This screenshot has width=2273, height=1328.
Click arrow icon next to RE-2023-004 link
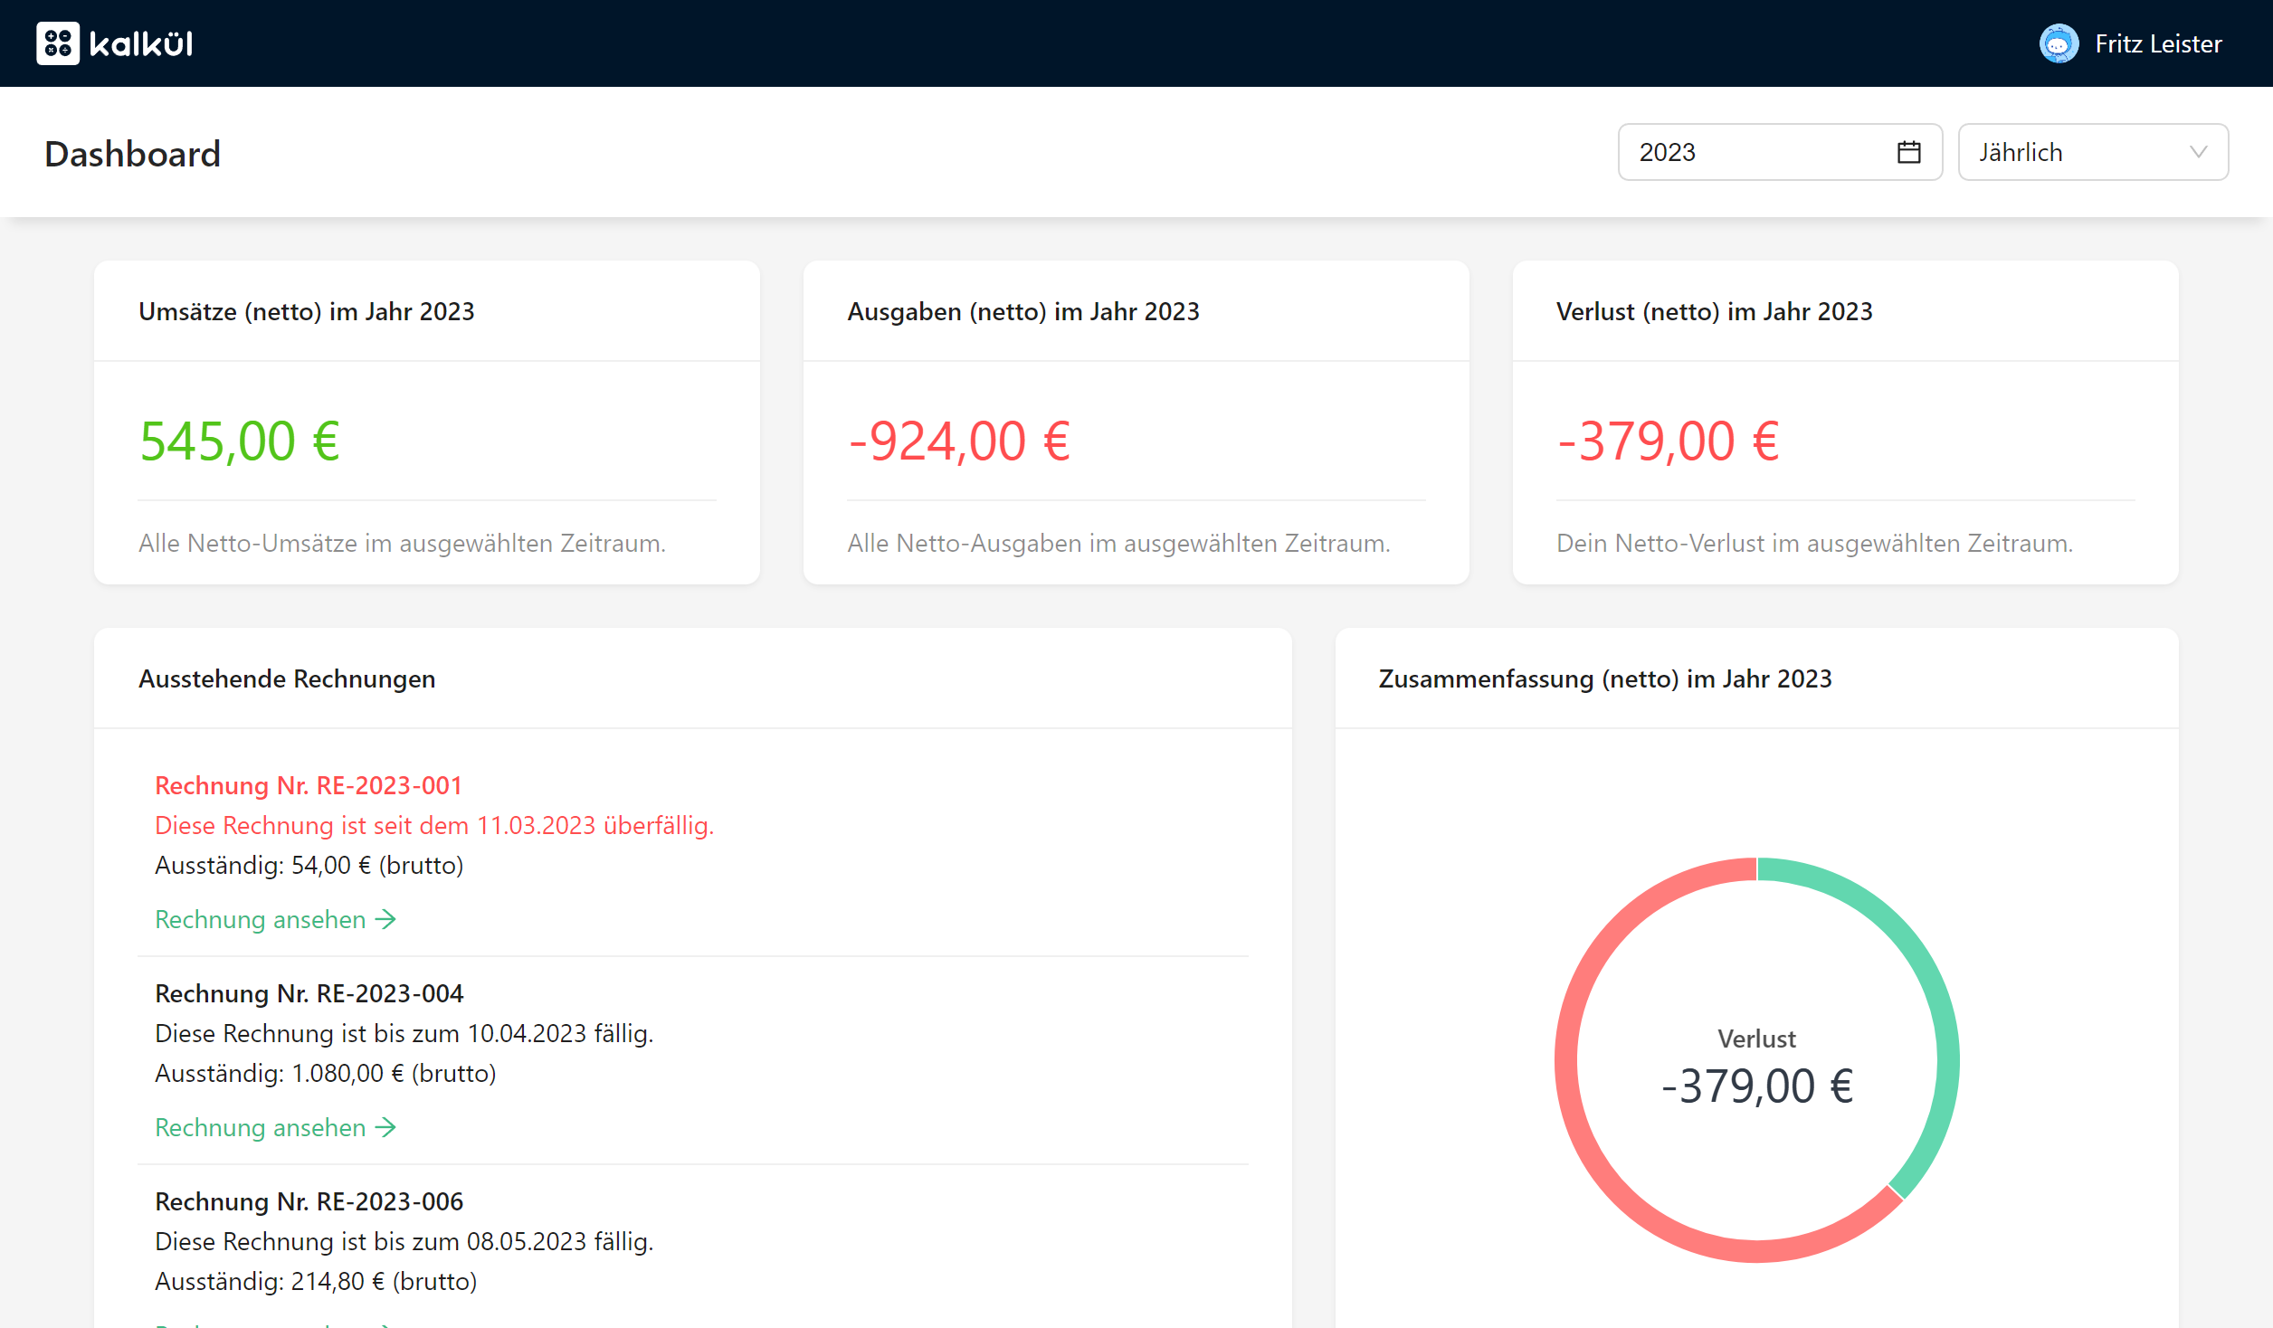point(386,1127)
